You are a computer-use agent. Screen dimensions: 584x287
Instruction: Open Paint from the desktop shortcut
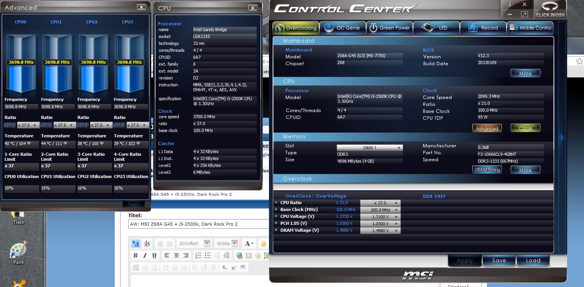pos(18,252)
